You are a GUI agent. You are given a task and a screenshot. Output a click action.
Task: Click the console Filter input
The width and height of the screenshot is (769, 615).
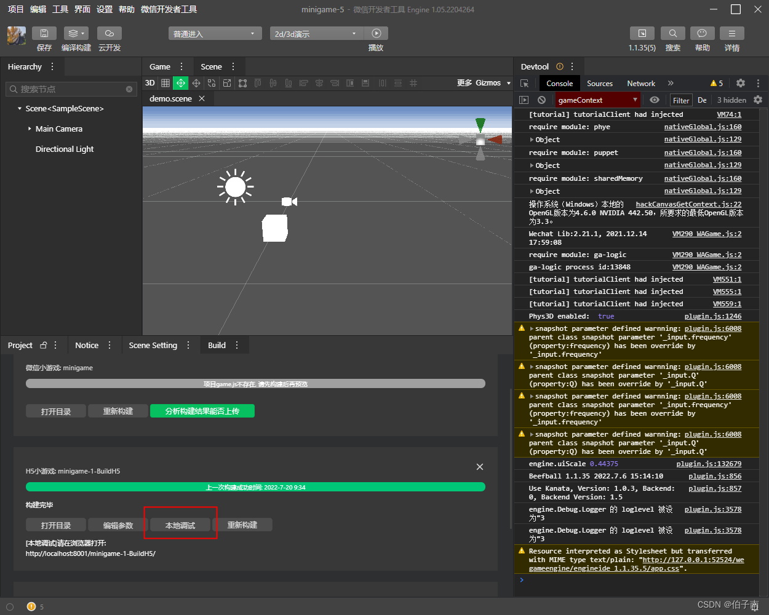click(681, 100)
